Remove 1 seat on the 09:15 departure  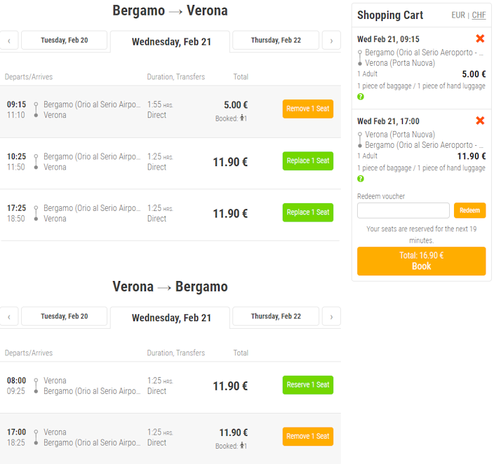[x=308, y=109]
